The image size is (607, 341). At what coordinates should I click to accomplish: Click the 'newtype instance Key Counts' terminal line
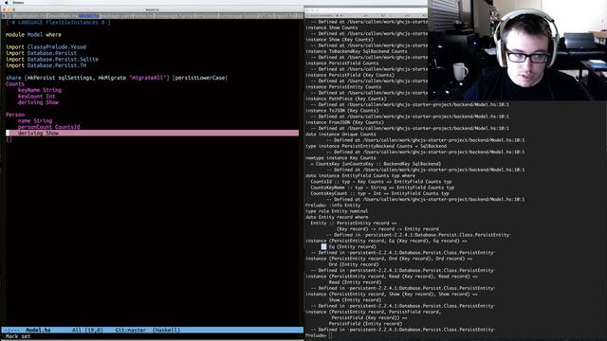point(340,158)
